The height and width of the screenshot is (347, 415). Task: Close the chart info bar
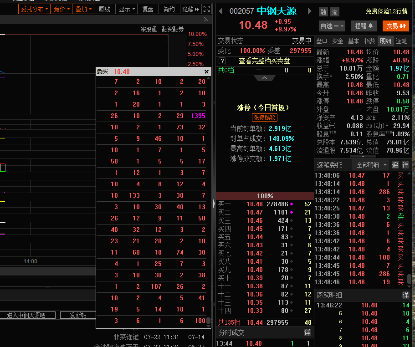click(206, 19)
